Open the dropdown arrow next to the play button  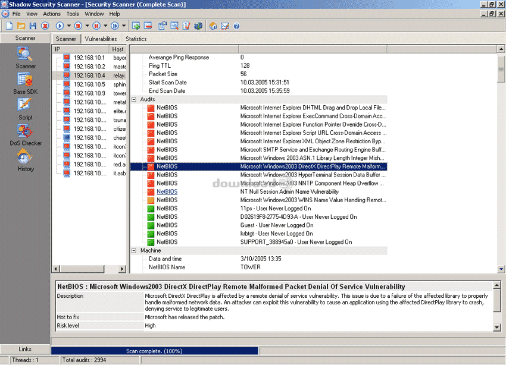[x=68, y=26]
